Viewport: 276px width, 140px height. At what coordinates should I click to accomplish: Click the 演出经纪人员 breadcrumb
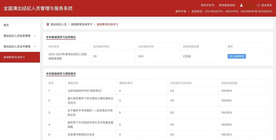[x=58, y=24]
